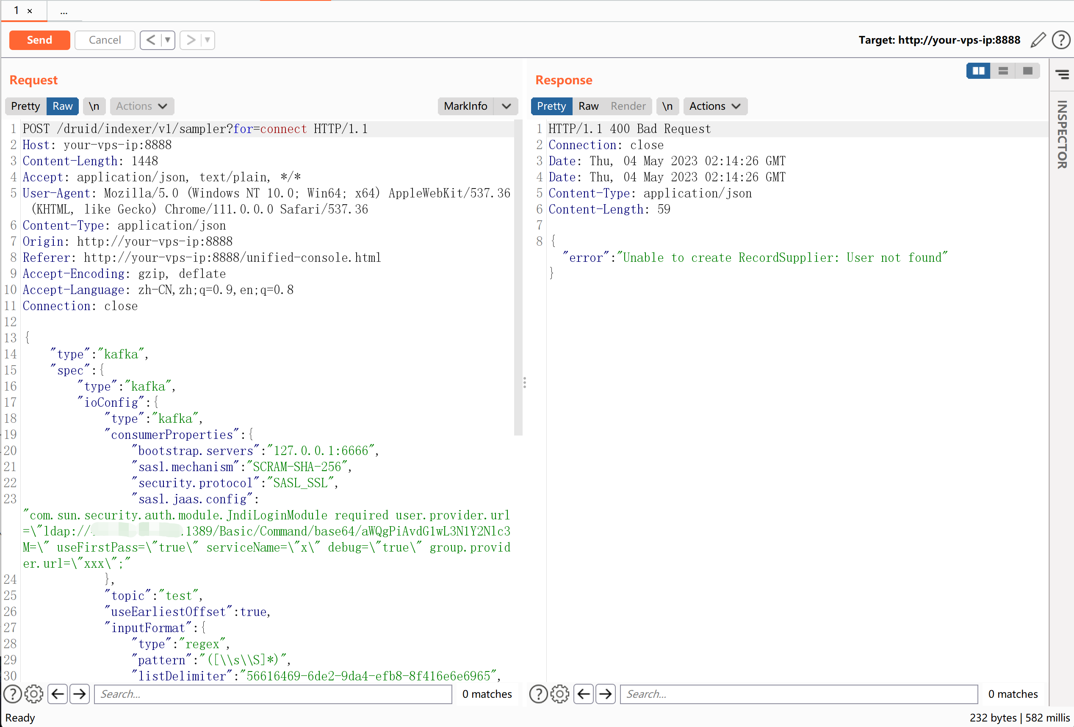
Task: Switch response view to Raw tab
Action: 588,106
